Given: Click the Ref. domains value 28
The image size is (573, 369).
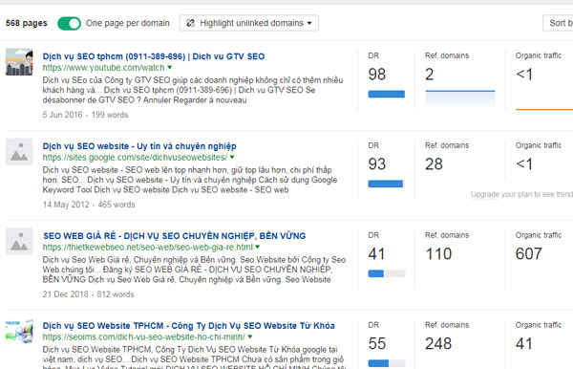Looking at the screenshot, I should click(x=434, y=163).
